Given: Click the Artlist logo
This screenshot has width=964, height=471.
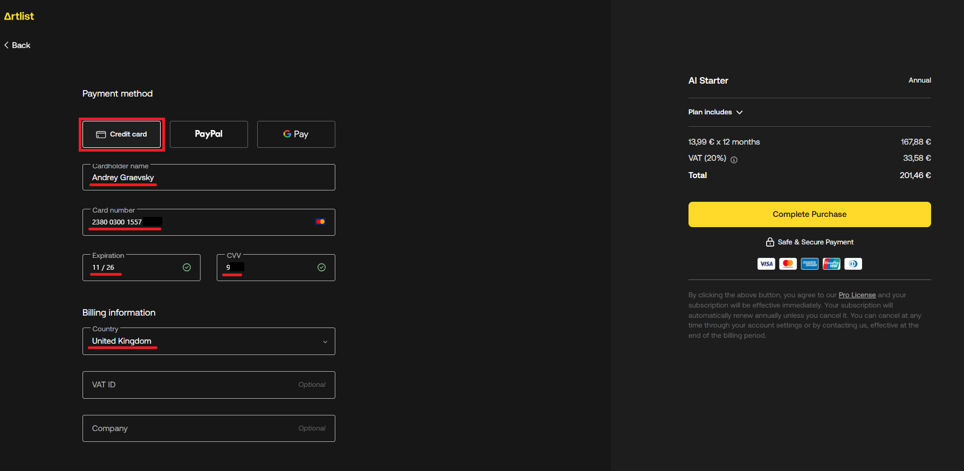Looking at the screenshot, I should [x=19, y=16].
